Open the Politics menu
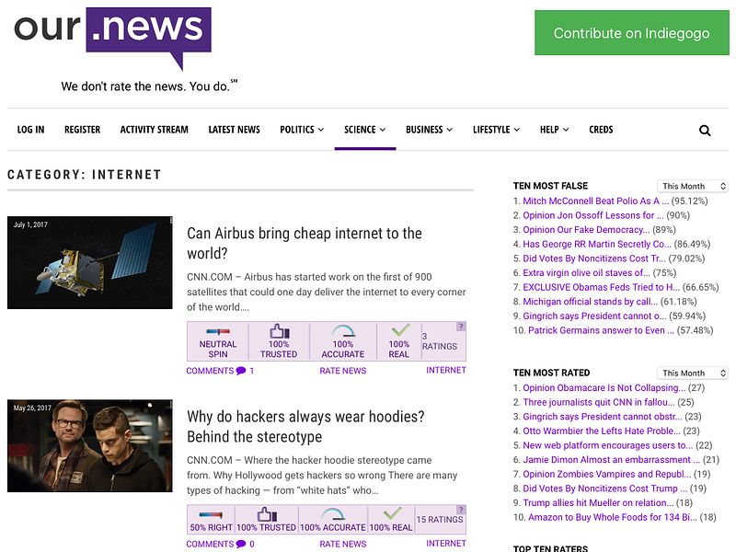 (x=297, y=130)
